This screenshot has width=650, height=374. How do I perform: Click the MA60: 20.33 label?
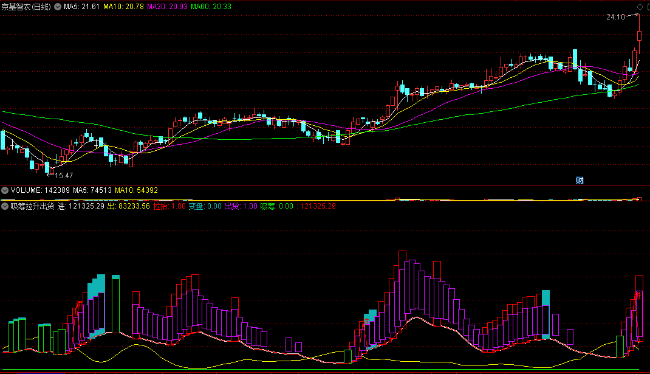[211, 7]
